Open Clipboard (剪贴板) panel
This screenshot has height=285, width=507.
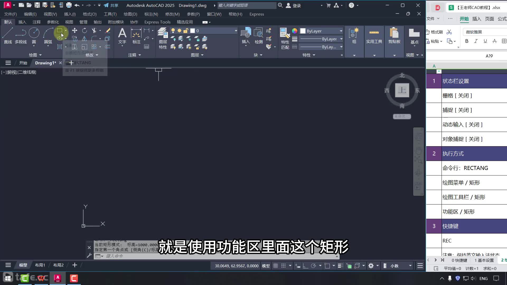click(x=394, y=36)
